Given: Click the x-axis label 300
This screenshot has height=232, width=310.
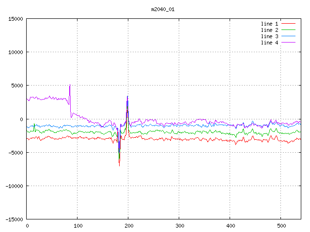Looking at the screenshot, I should [x=180, y=226].
